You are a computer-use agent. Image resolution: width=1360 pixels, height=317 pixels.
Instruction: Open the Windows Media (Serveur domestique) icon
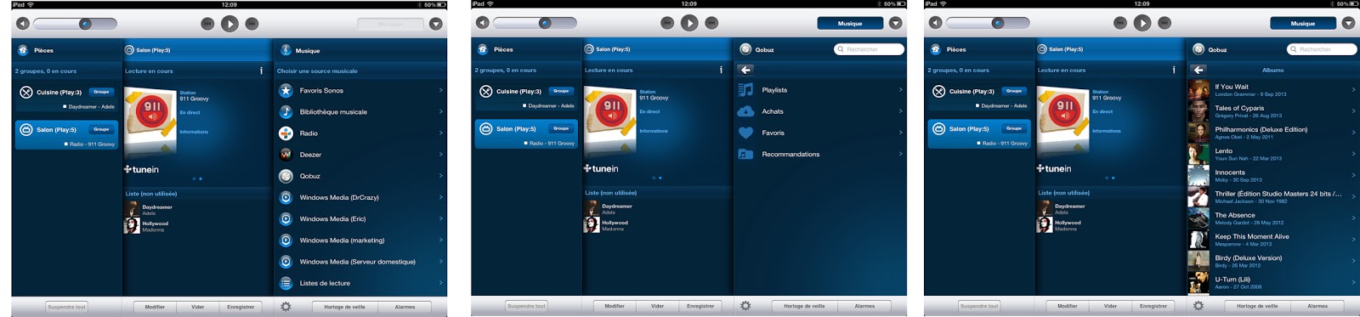click(x=286, y=262)
